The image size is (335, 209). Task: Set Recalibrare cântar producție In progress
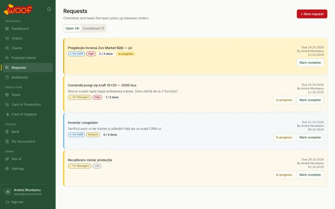(284, 175)
